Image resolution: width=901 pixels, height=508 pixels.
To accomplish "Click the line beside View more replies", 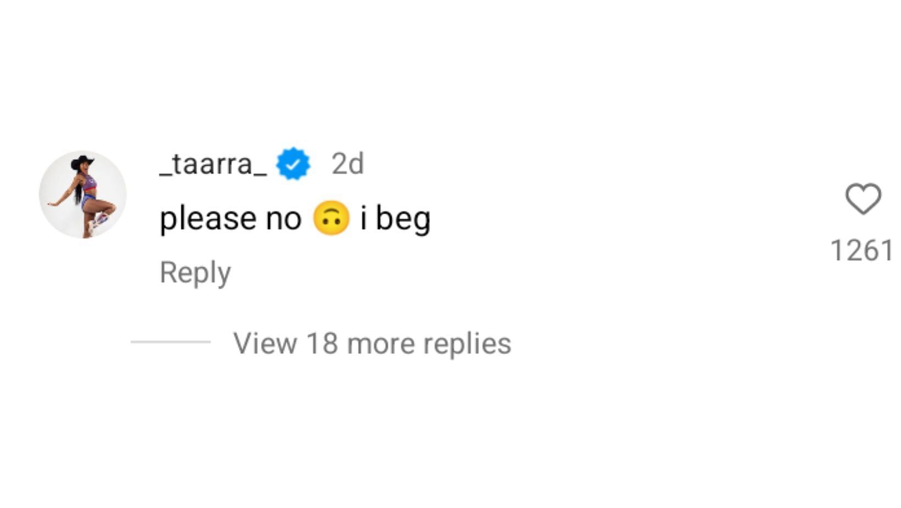I will 170,342.
